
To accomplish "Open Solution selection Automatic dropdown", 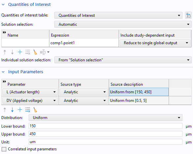I will tap(123, 24).
